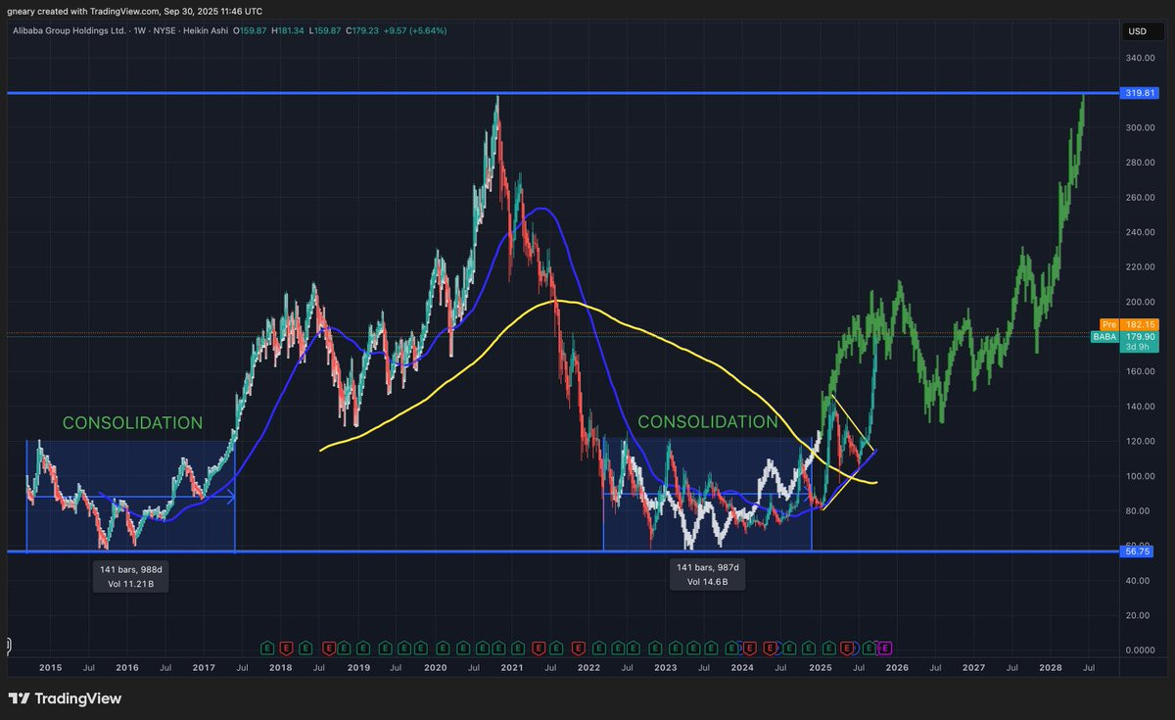Screen dimensions: 1175x720
Task: Click the 141 bars, 987d measurement label
Action: tap(707, 567)
